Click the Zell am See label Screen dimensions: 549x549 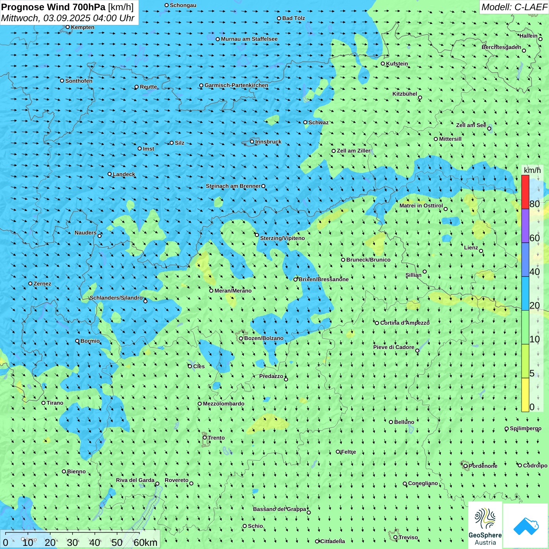(471, 125)
